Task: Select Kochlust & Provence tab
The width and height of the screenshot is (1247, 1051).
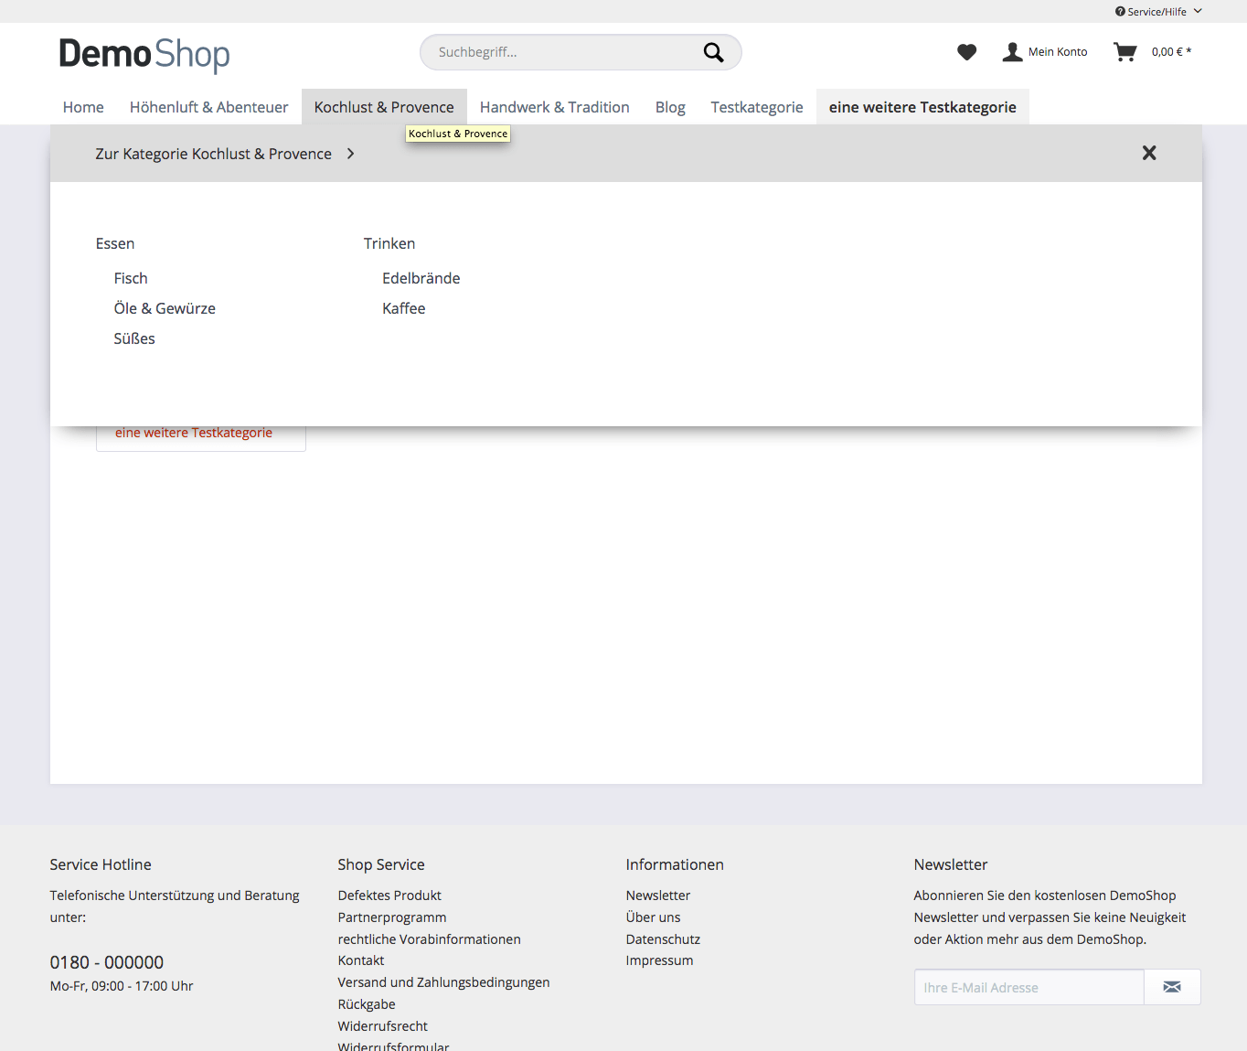Action: pos(384,107)
